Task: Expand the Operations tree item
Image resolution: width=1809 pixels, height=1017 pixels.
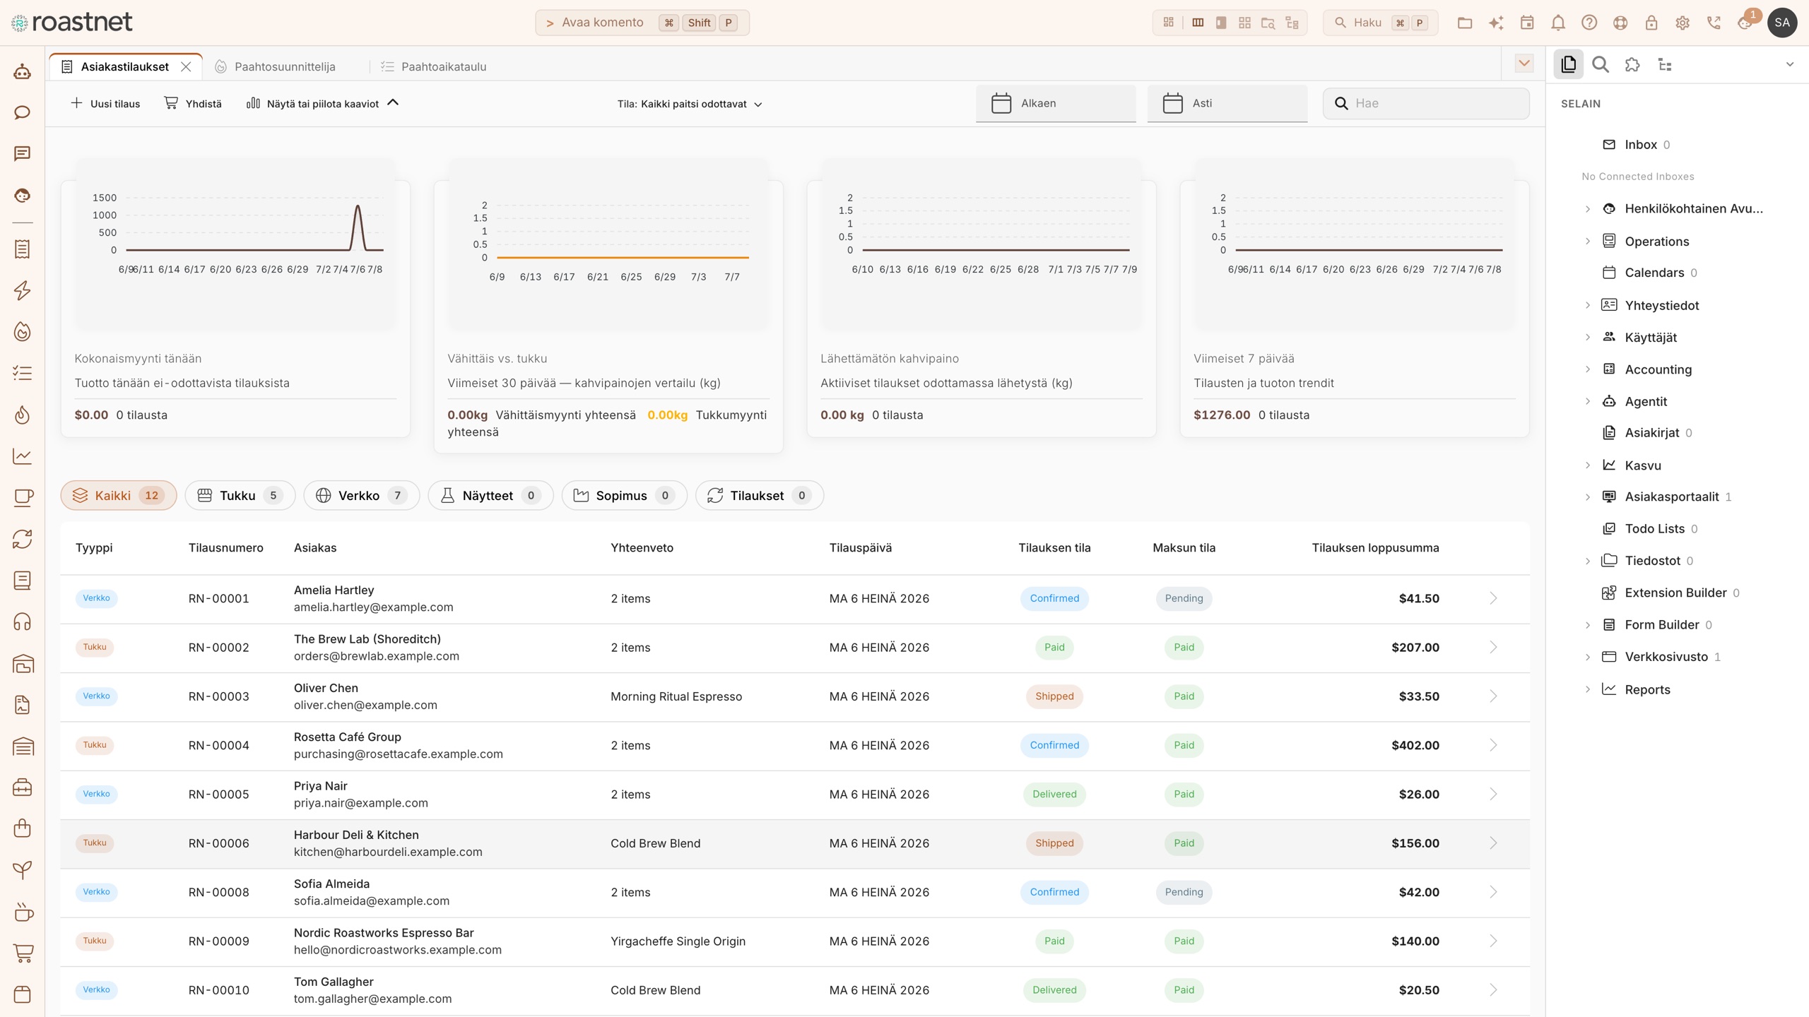Action: pyautogui.click(x=1588, y=242)
